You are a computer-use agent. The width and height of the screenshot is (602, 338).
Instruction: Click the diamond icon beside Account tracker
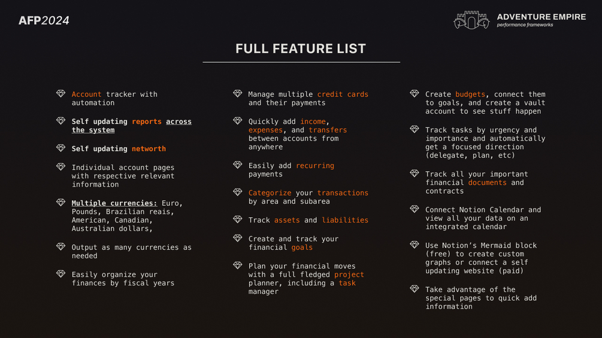point(60,94)
